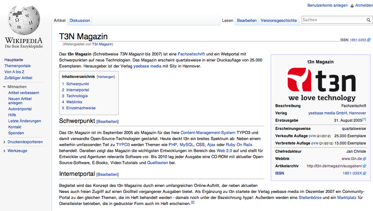
Task: Open the TYPO3 link in Schwerpunkt text
Action: click(123, 145)
